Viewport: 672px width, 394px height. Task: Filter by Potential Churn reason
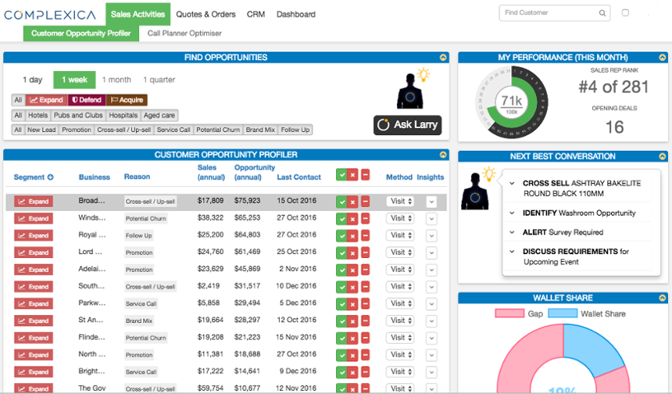(218, 130)
